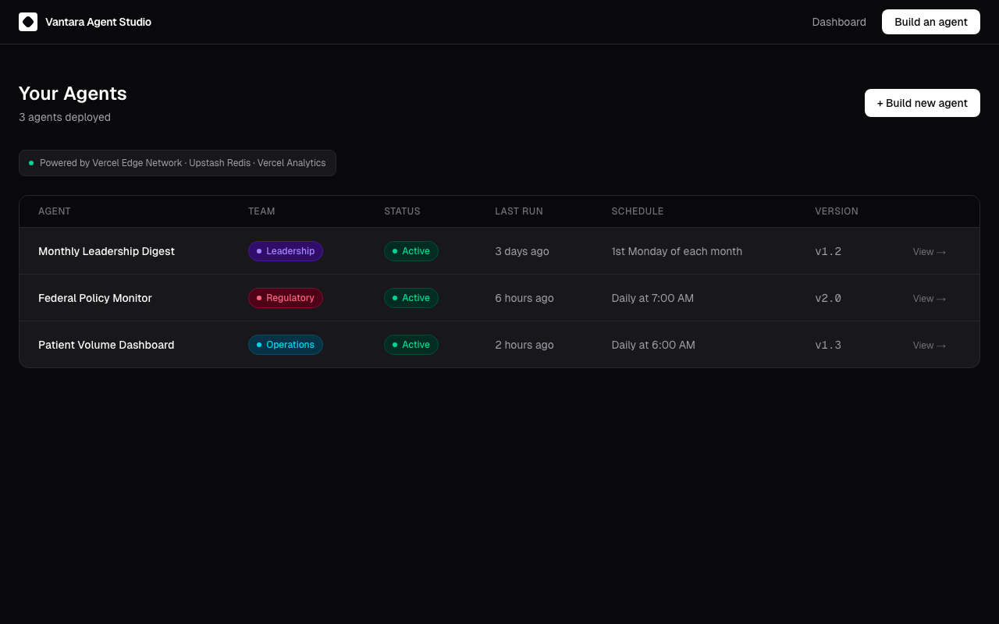The height and width of the screenshot is (624, 999).
Task: Click Active status of Federal Policy Monitor
Action: 411,298
